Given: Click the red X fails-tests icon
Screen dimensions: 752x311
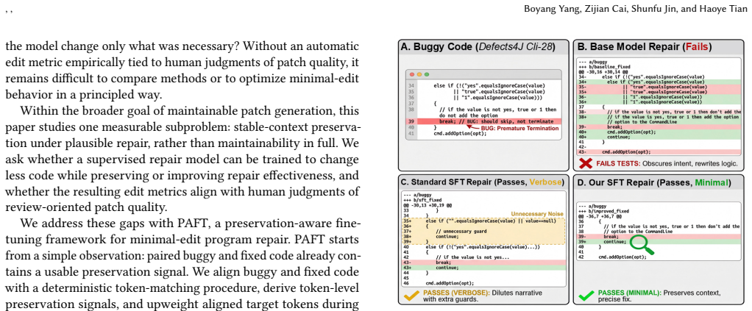Looking at the screenshot, I should tap(584, 163).
